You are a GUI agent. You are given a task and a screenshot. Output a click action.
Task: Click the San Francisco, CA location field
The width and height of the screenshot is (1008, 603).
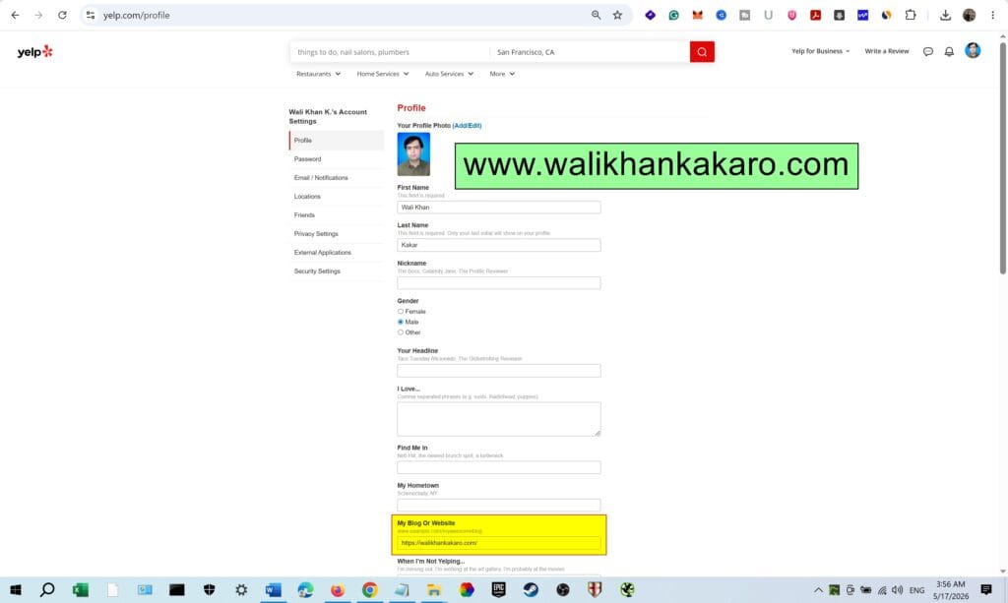pos(590,52)
